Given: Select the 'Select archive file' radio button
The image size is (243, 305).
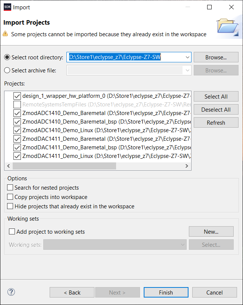Looking at the screenshot, I should click(x=7, y=70).
